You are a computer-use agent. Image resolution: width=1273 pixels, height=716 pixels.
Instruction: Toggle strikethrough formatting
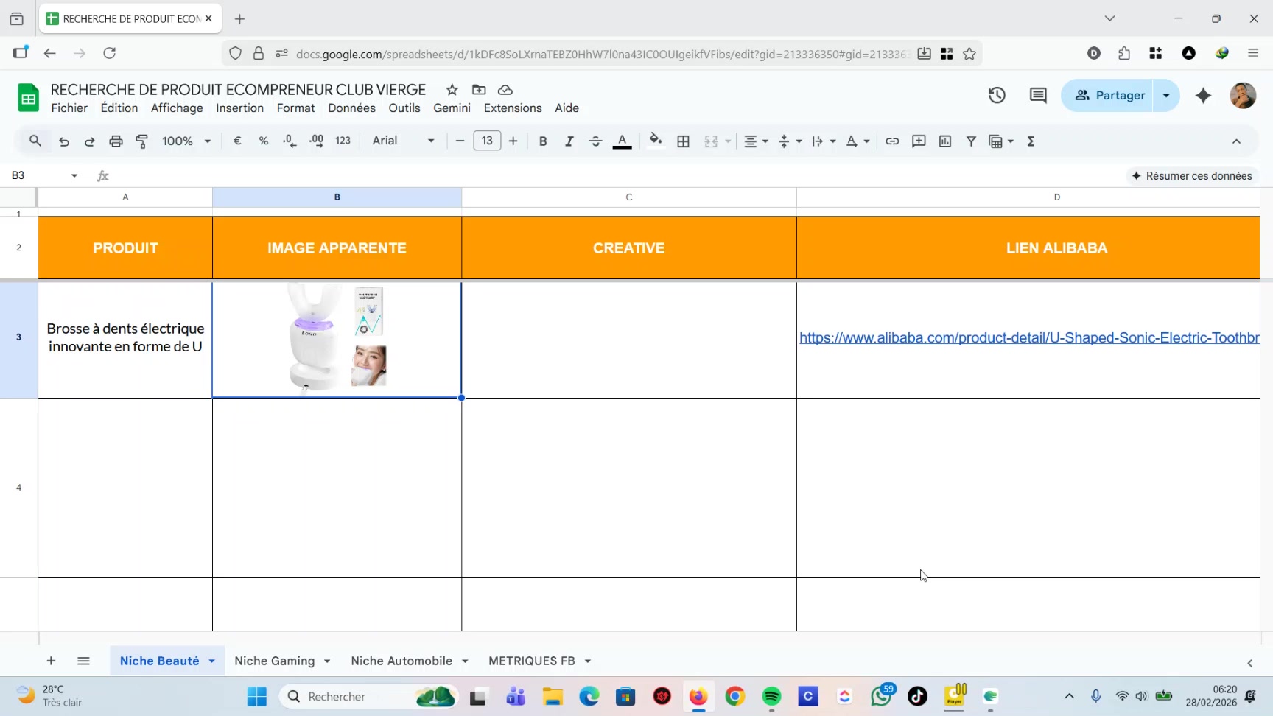pyautogui.click(x=595, y=141)
